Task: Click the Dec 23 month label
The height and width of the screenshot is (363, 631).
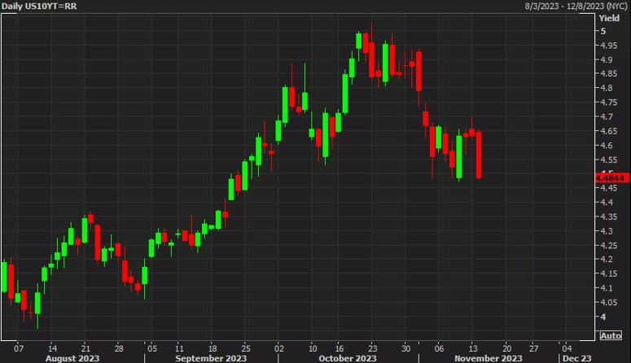Action: click(x=577, y=358)
